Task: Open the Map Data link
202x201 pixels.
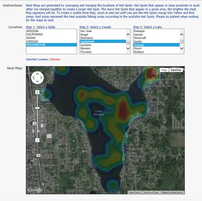Action: click(x=134, y=192)
